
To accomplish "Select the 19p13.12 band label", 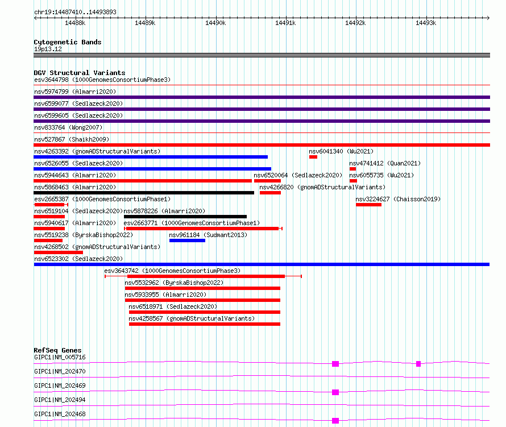I will tap(48, 49).
